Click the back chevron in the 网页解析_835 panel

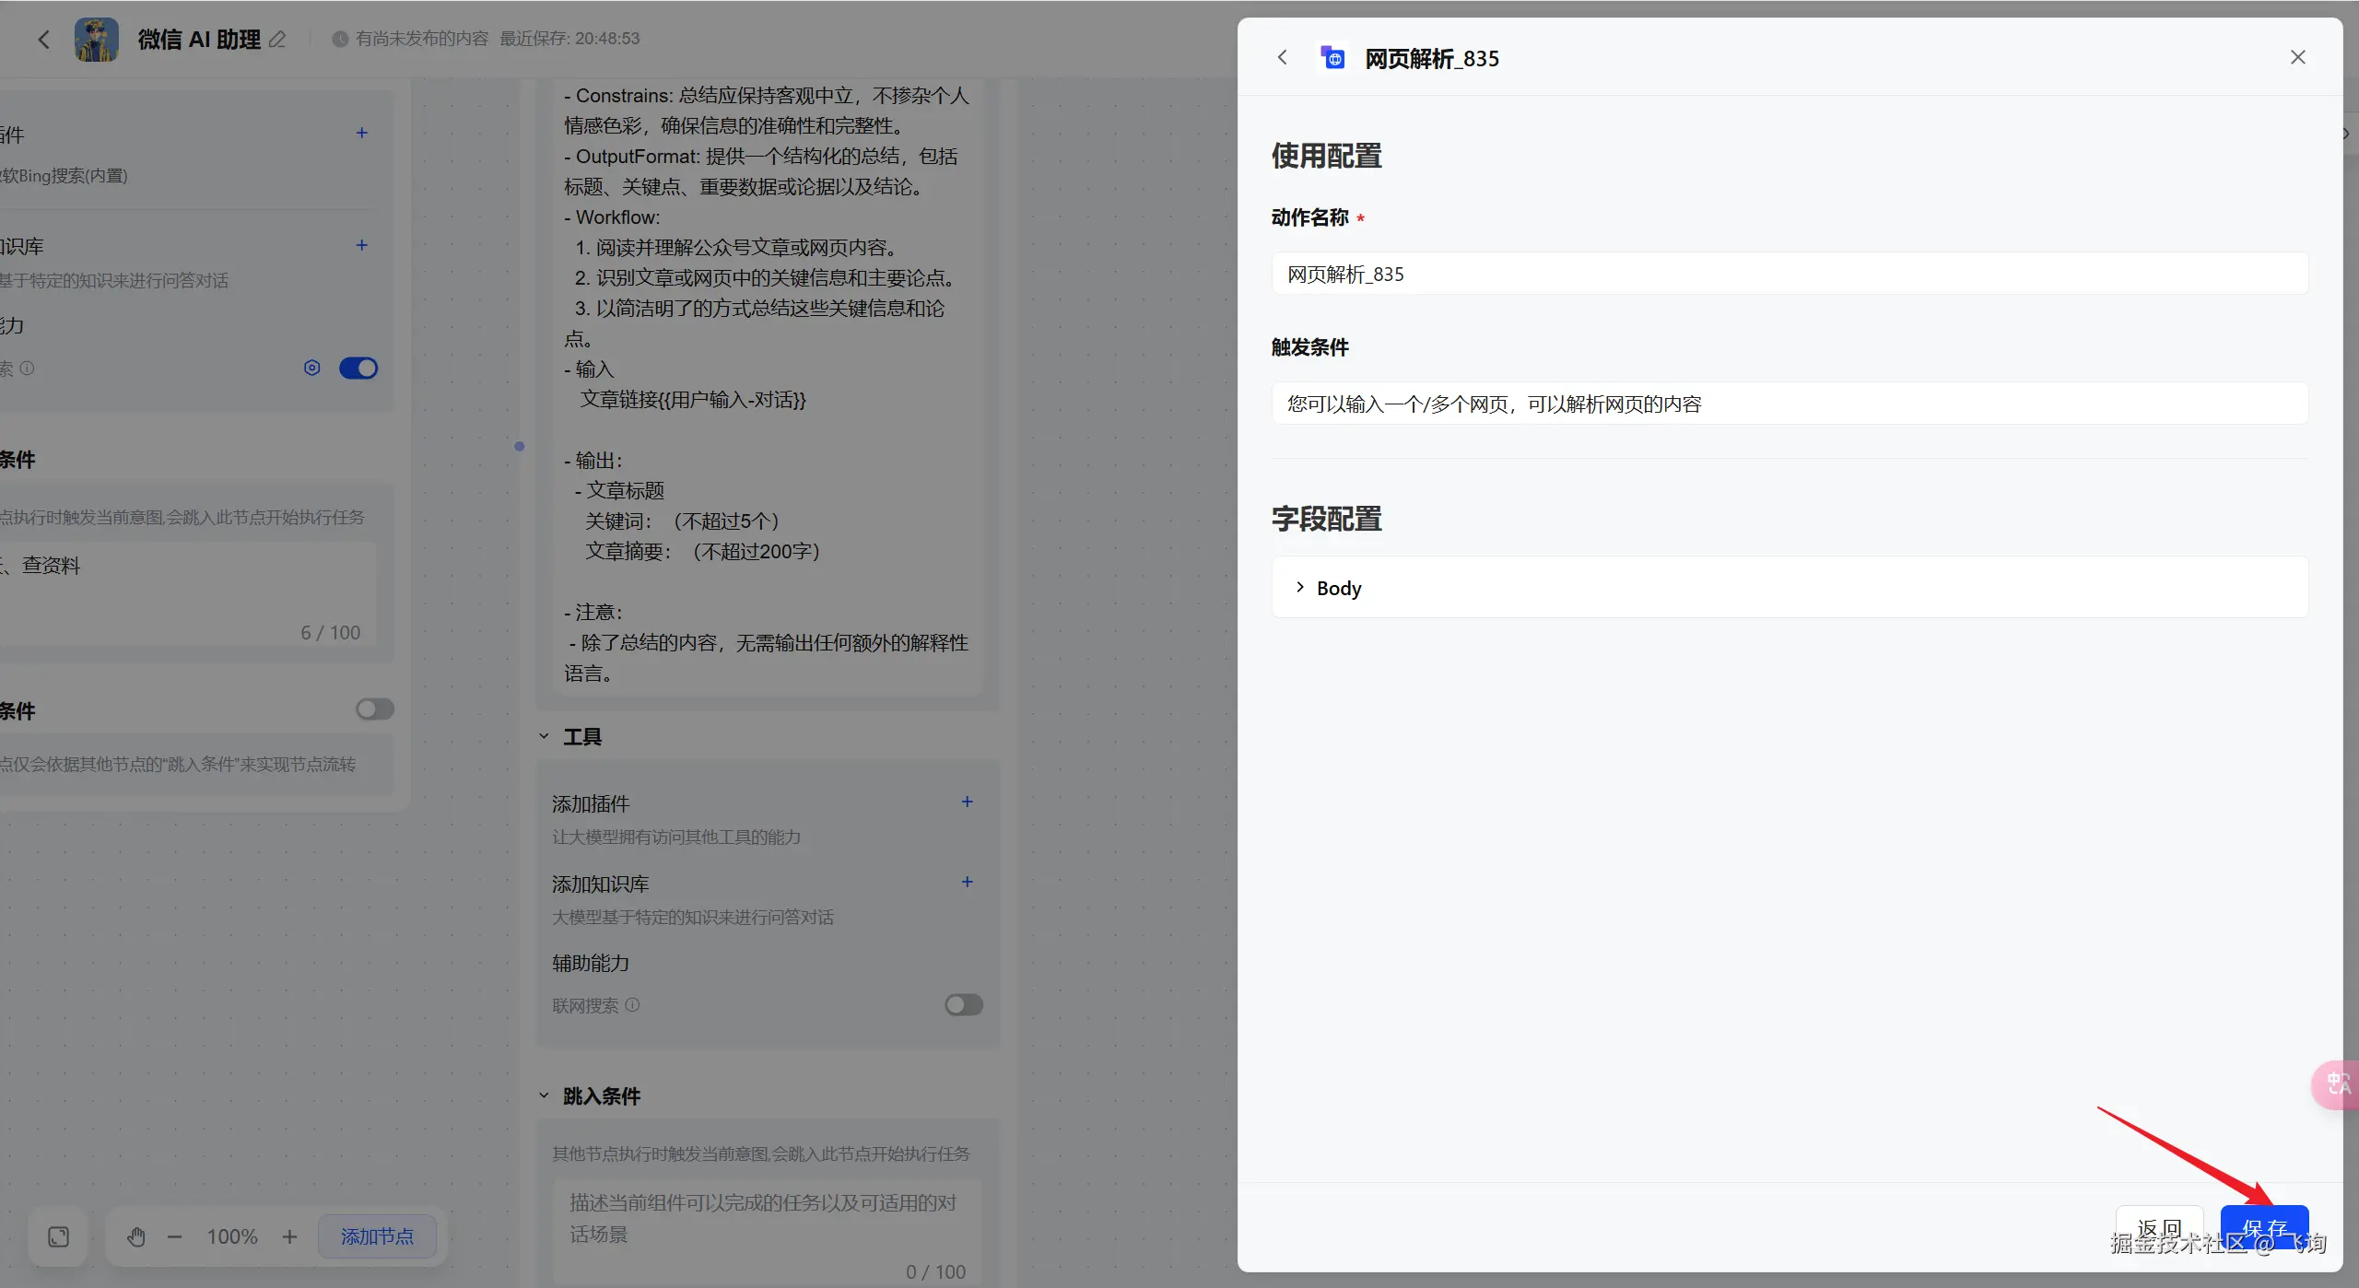(x=1282, y=58)
